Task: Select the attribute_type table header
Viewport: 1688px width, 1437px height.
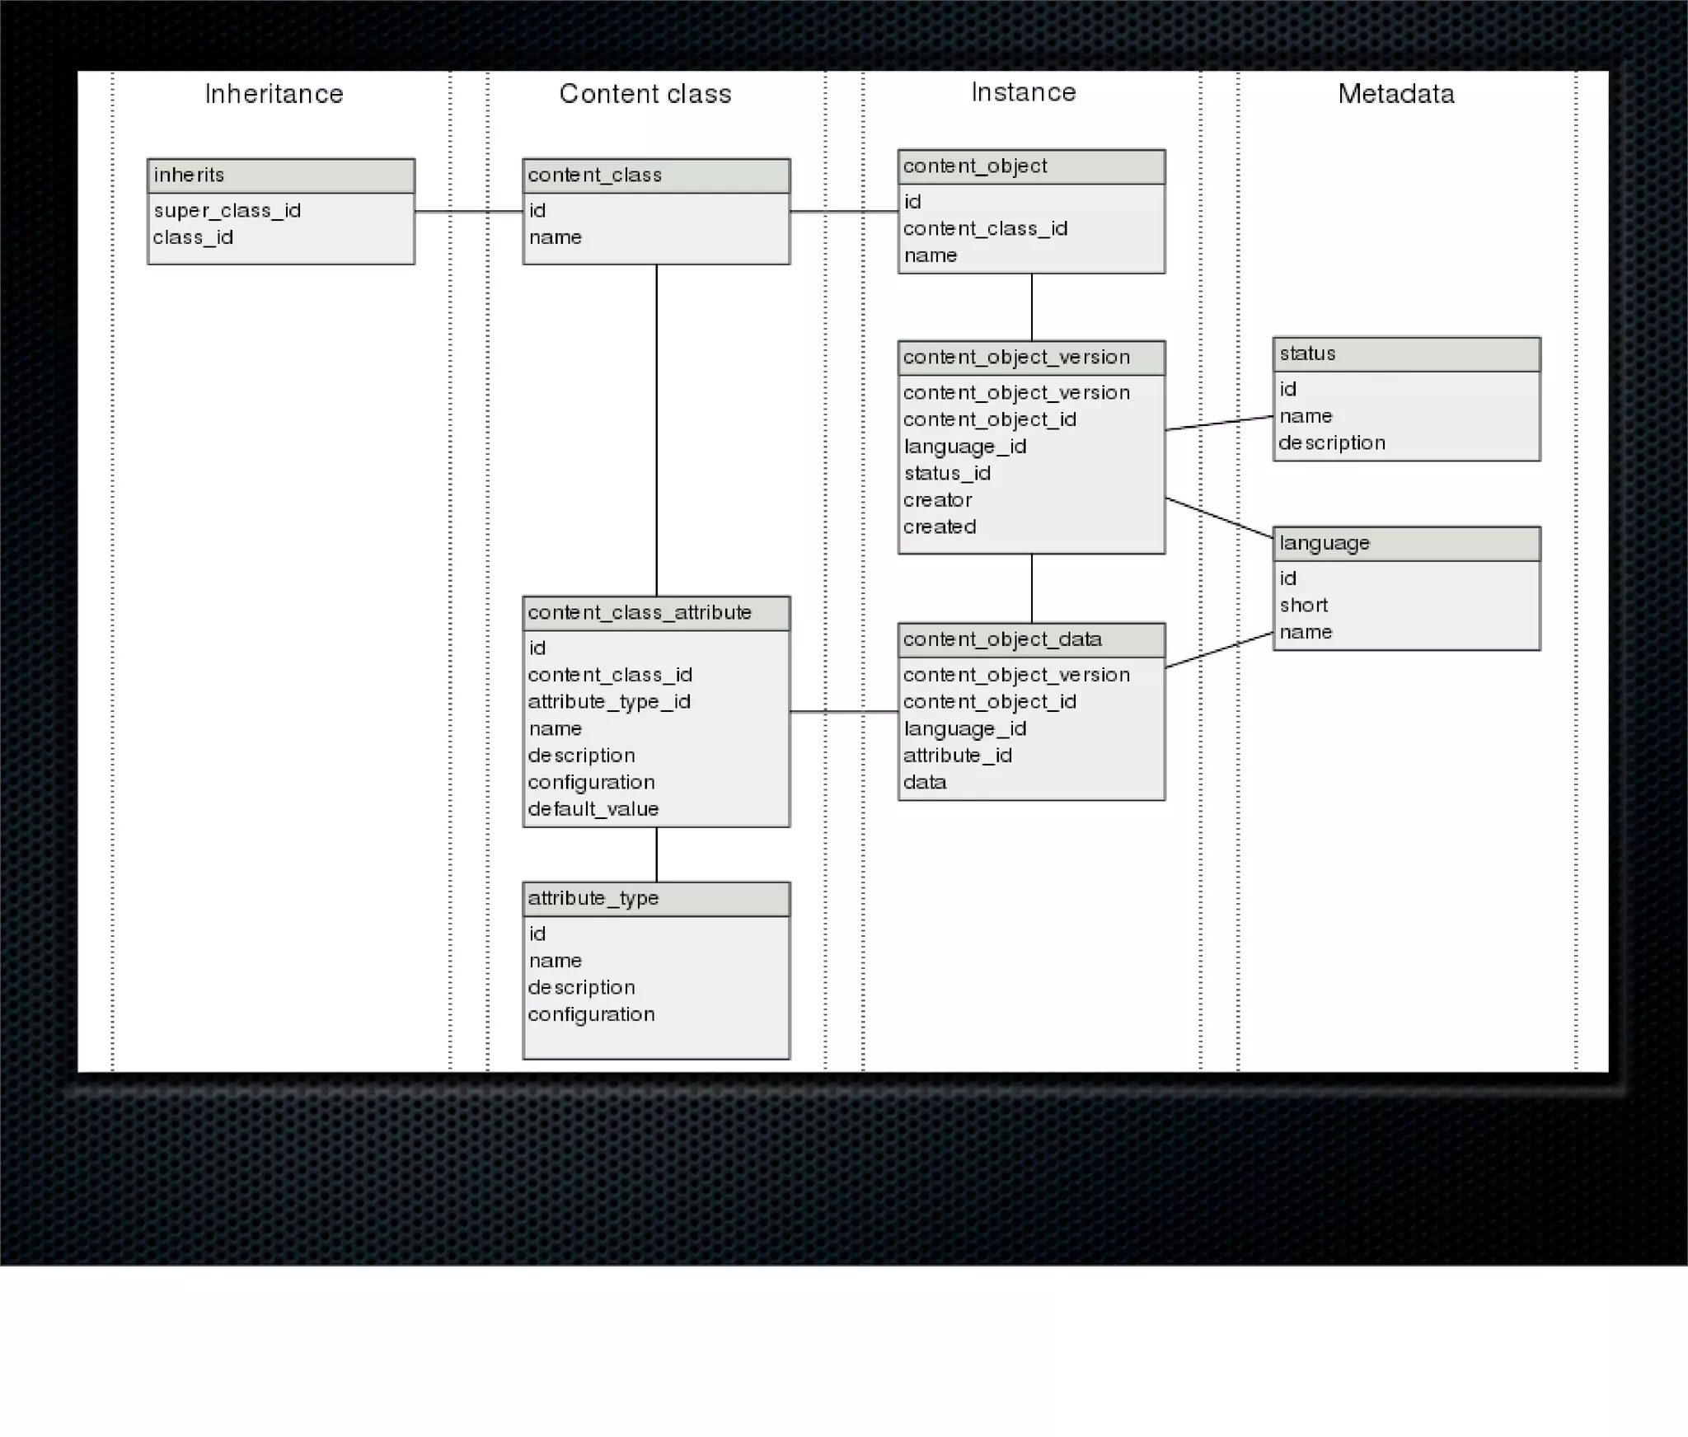Action: click(655, 899)
